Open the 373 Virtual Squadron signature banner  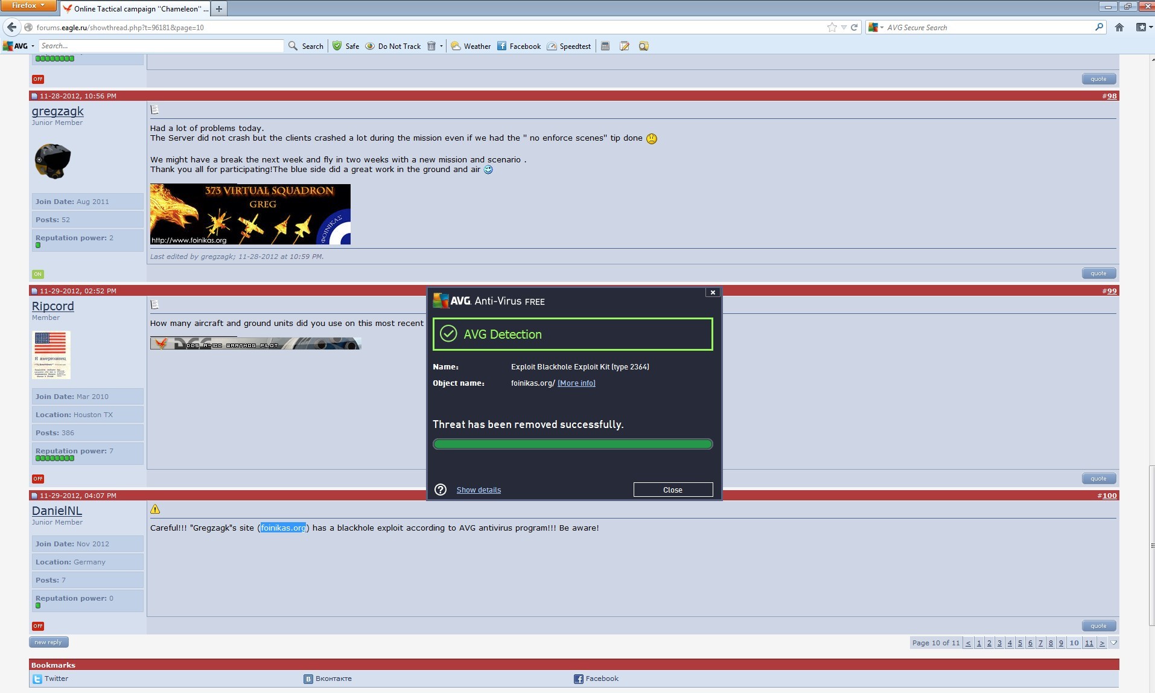[250, 214]
